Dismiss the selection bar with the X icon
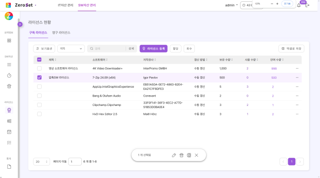Screen dimensions: 320x178 tap(196, 155)
